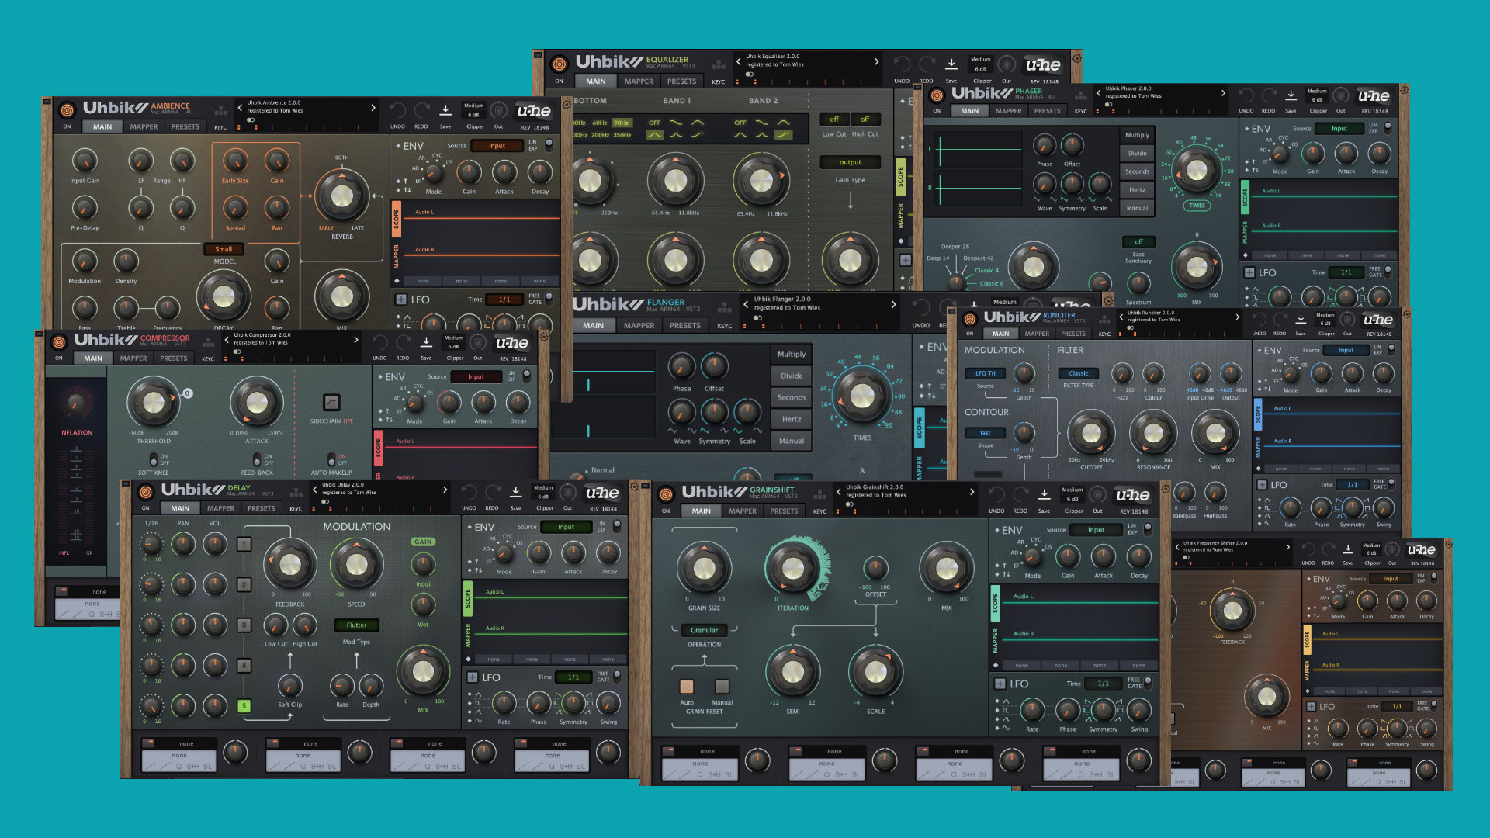Click the Save icon in Uhbik Delay

coord(515,493)
